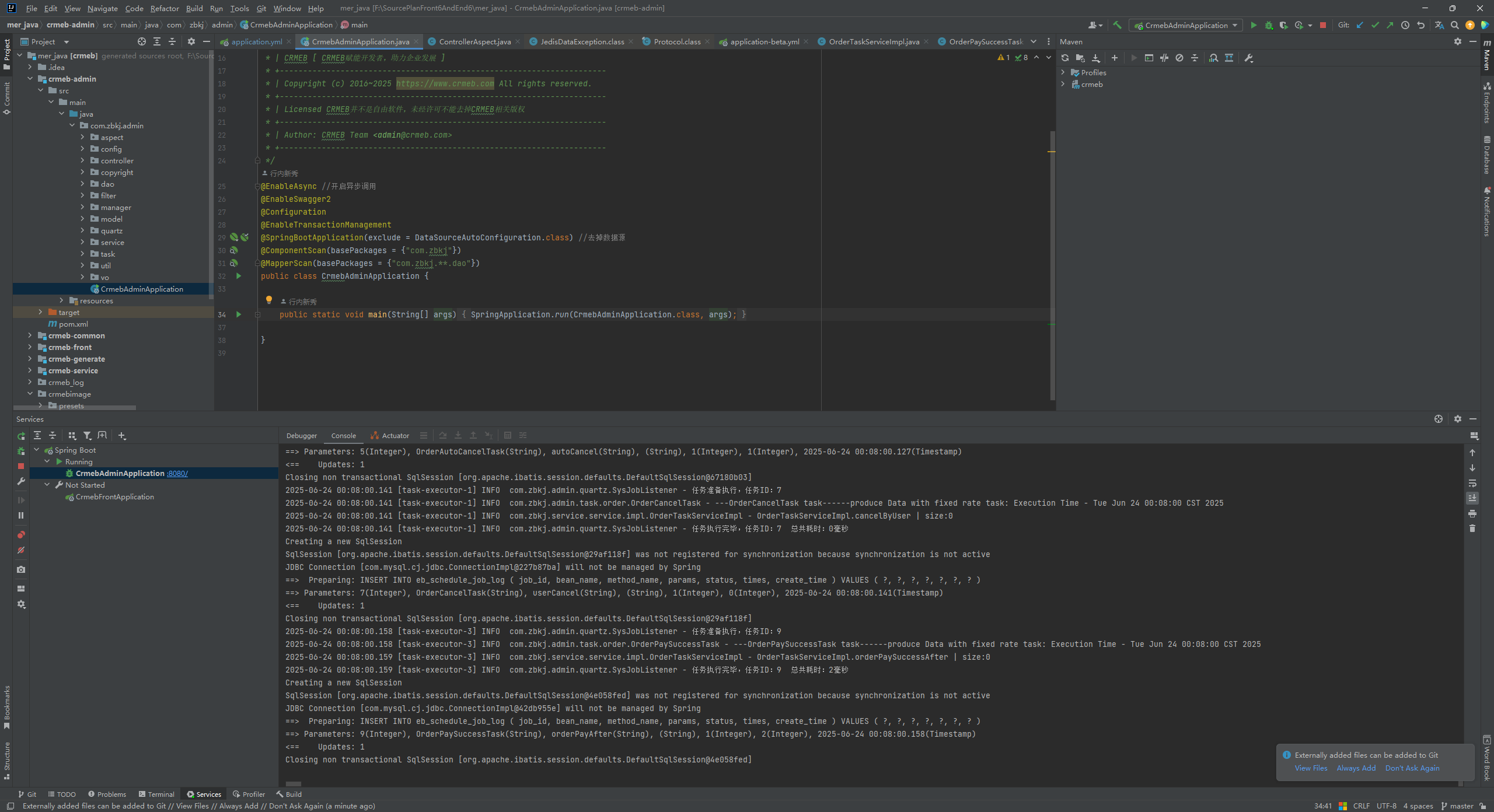This screenshot has width=1494, height=812.
Task: Start debugging with the green bug icon
Action: (x=1269, y=25)
